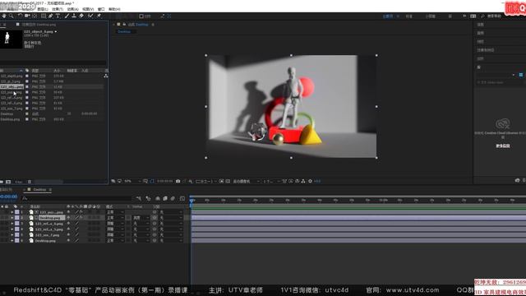Image resolution: width=526 pixels, height=296 pixels.
Task: Click label color swatch of layer 4
Action: pyautogui.click(x=16, y=229)
